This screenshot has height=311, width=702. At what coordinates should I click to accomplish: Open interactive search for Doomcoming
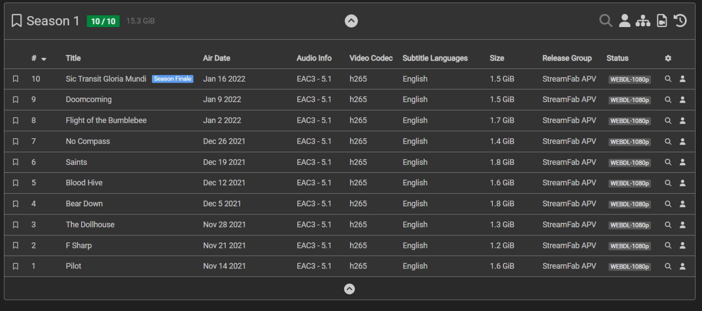[x=682, y=100]
